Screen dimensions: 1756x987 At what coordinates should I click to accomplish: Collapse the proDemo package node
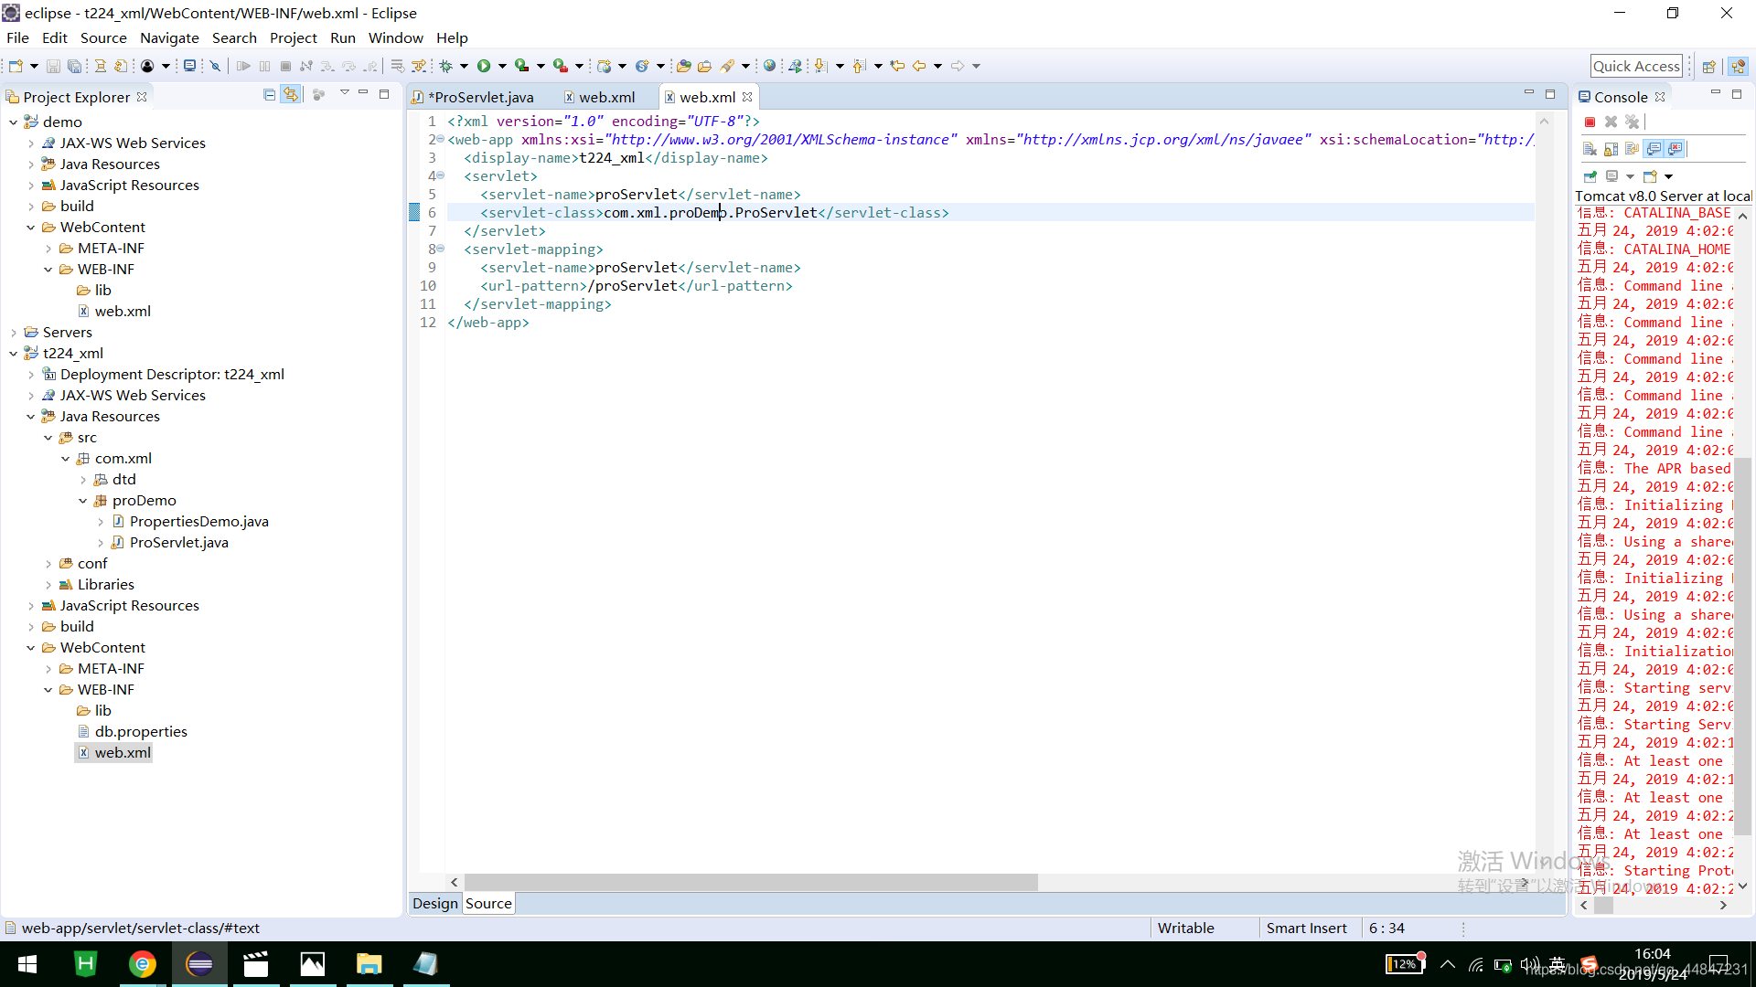pos(83,500)
